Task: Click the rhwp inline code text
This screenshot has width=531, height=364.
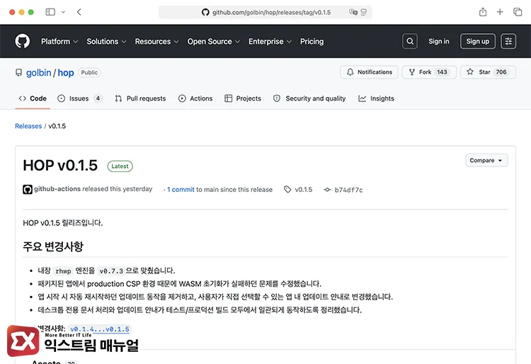Action: 63,271
